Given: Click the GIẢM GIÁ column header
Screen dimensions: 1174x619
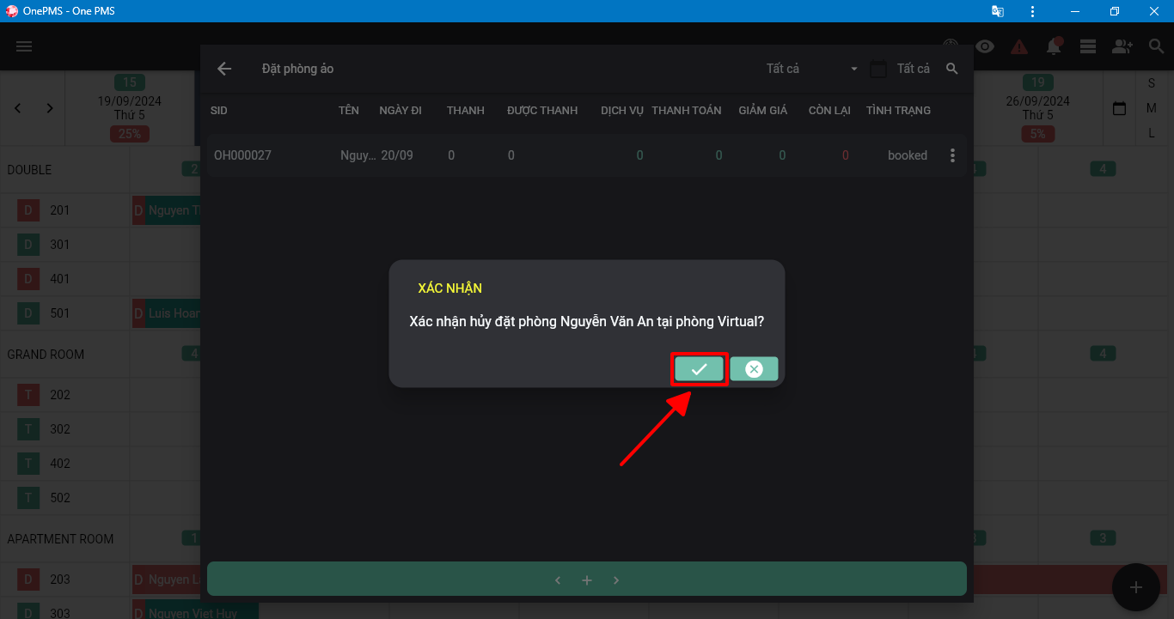Looking at the screenshot, I should pyautogui.click(x=763, y=111).
